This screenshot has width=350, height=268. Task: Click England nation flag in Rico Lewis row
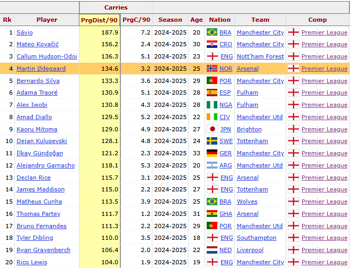tap(212, 262)
